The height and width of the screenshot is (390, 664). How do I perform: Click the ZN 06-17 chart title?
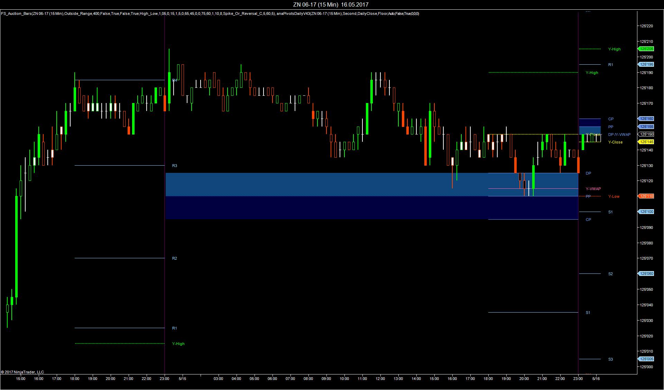330,4
